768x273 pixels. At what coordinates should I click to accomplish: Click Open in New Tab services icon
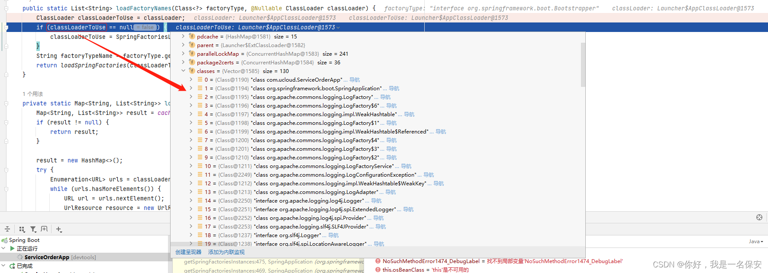44,229
